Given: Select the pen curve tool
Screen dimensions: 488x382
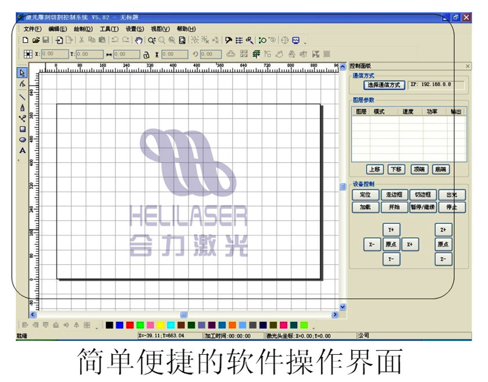Looking at the screenshot, I should point(23,108).
